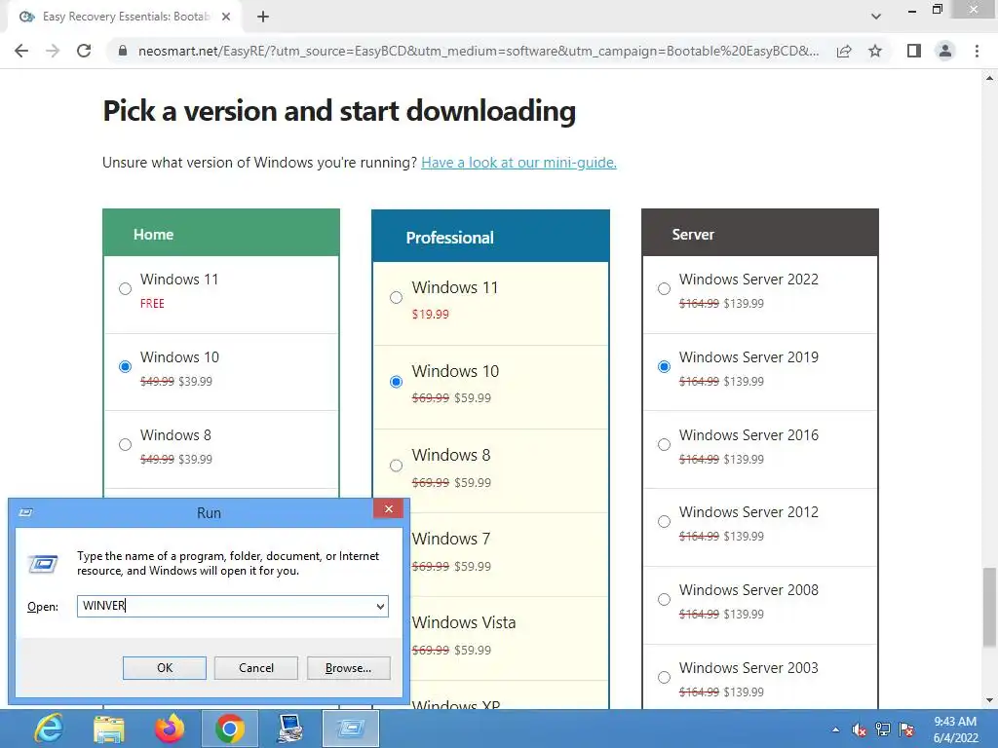Select Windows Server 2003 radio
The height and width of the screenshot is (748, 998).
point(664,678)
